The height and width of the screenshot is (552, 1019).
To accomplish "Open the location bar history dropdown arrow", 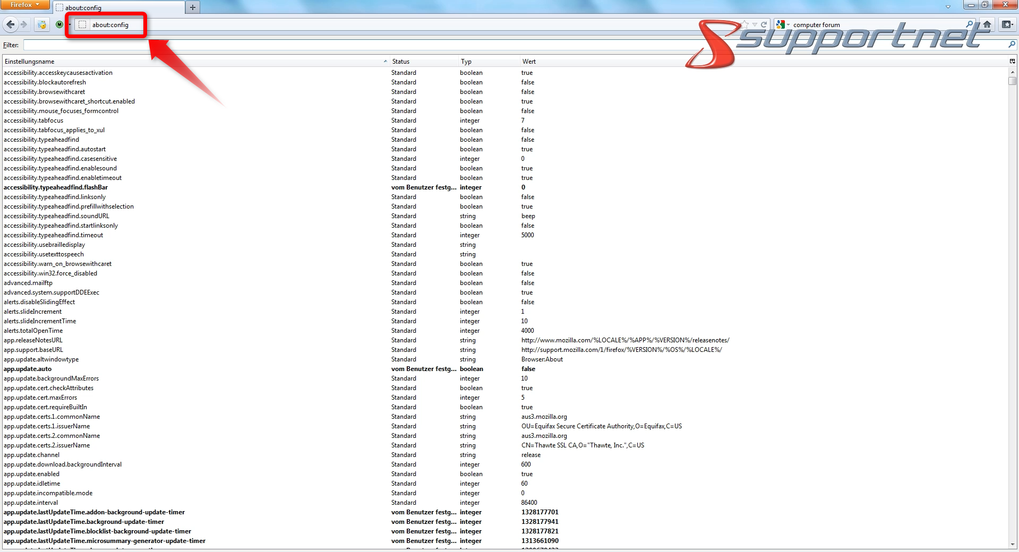I will pyautogui.click(x=755, y=24).
